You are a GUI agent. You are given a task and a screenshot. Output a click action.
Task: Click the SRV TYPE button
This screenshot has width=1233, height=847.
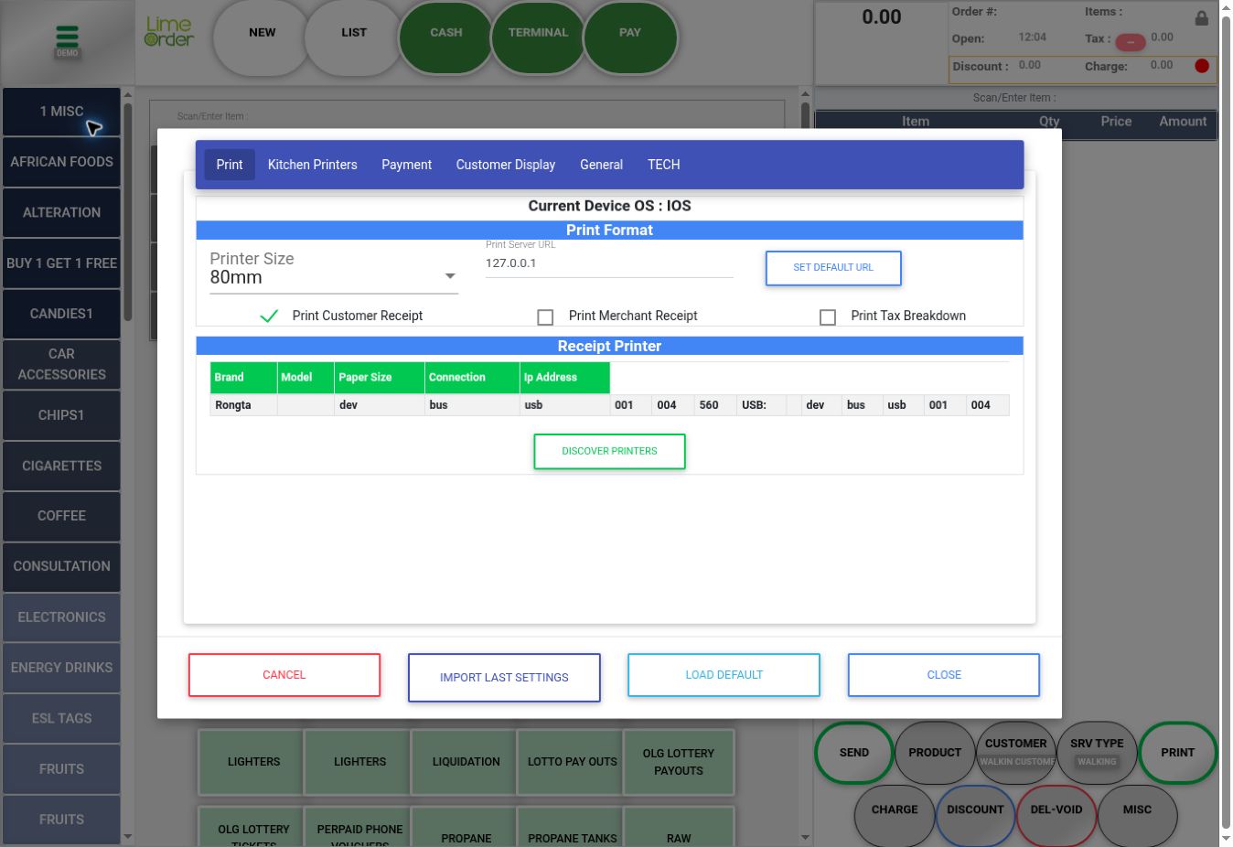tap(1097, 753)
